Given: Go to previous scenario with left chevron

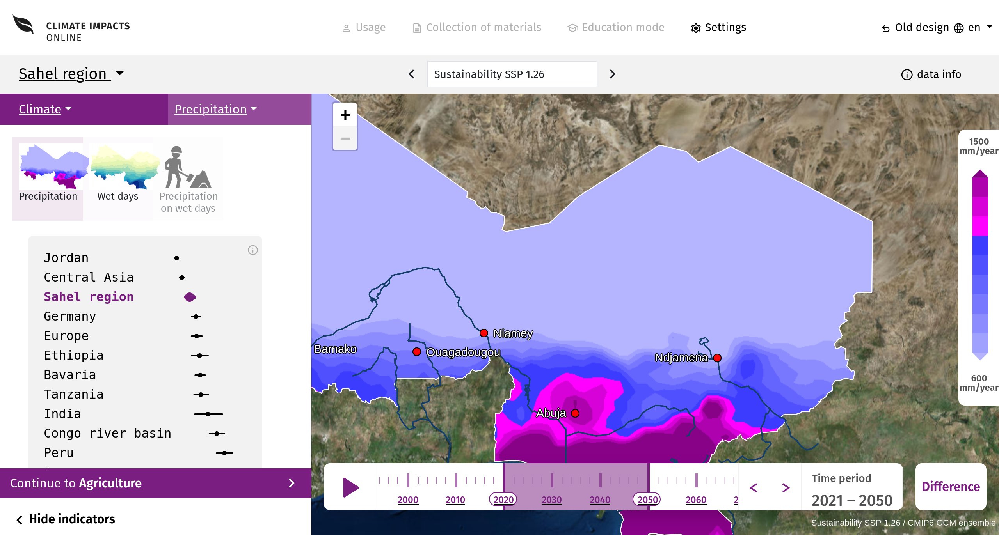Looking at the screenshot, I should coord(412,74).
